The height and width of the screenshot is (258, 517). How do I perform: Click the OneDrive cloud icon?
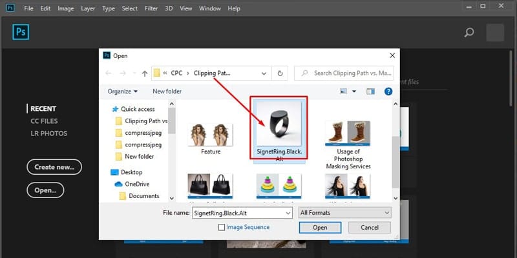[118, 184]
